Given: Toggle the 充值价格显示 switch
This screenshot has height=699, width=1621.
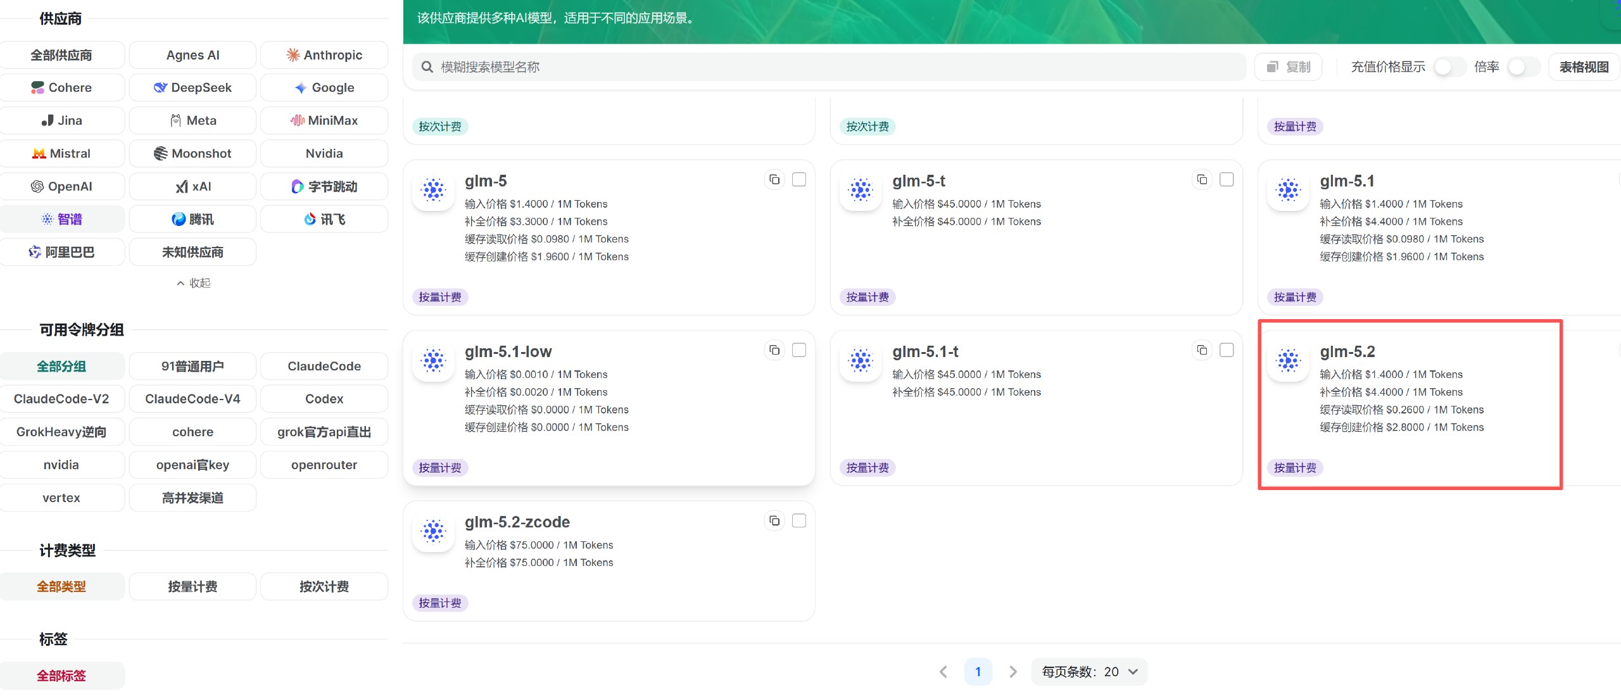Looking at the screenshot, I should tap(1449, 67).
